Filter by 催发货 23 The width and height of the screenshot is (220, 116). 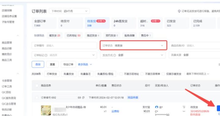tap(55, 36)
